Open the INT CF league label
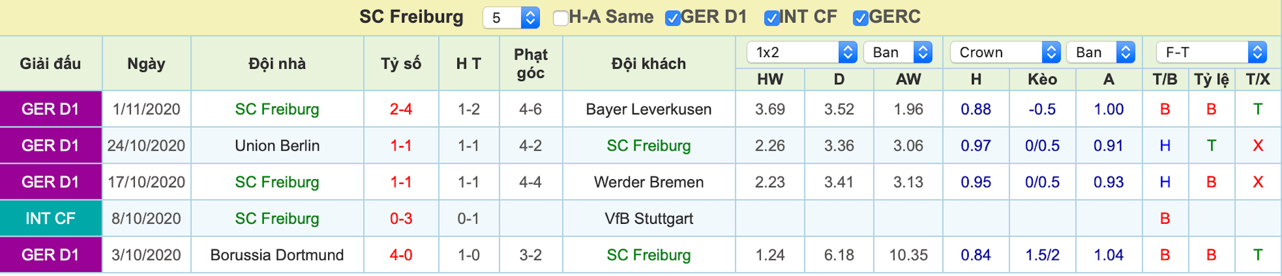 pyautogui.click(x=51, y=219)
